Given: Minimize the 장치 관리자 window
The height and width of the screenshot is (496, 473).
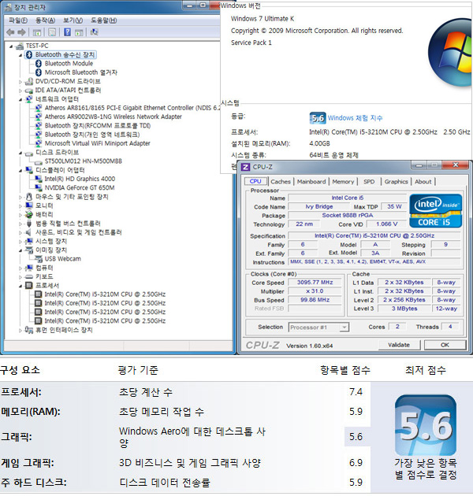Looking at the screenshot, I should click(190, 6).
